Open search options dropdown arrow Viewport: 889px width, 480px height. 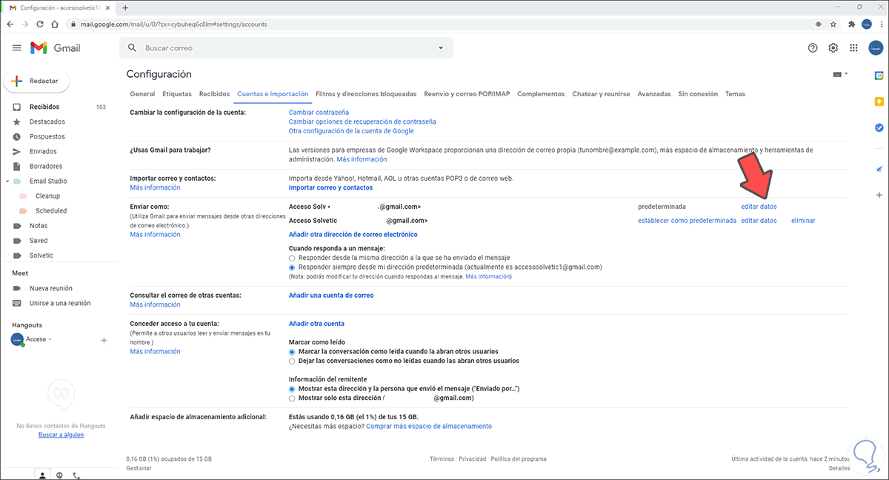(441, 48)
